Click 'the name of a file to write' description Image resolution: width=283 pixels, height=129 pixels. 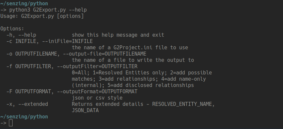click(x=112, y=60)
